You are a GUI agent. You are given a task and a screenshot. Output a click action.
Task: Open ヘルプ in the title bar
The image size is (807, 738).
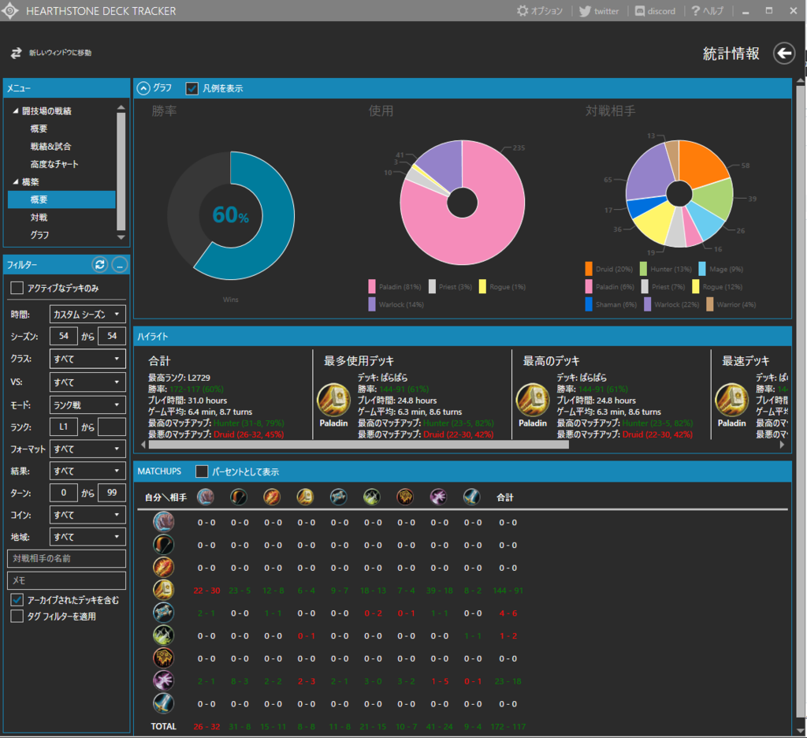click(x=707, y=11)
